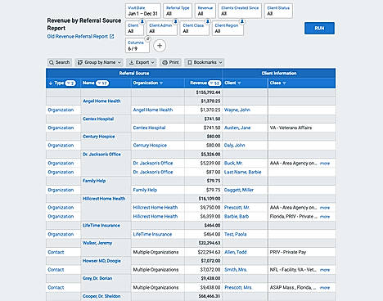Expand more classes in Buck, Mr. row
This screenshot has width=383, height=301.
(x=325, y=164)
